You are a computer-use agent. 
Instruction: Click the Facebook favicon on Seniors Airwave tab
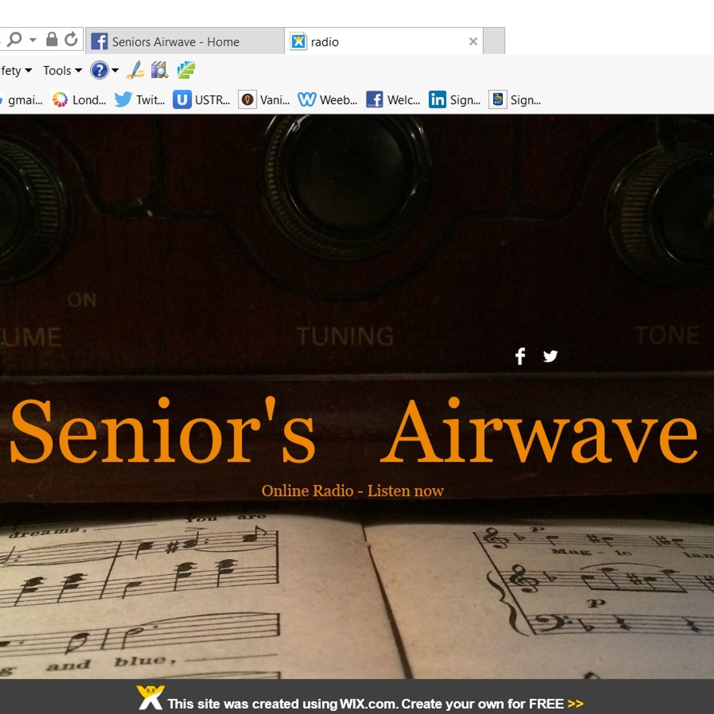(x=99, y=41)
